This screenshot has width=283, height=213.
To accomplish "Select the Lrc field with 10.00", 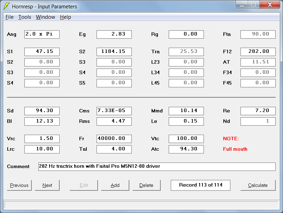I will [42, 149].
